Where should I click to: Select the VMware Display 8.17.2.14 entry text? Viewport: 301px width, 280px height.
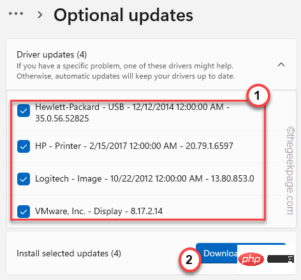tap(99, 211)
